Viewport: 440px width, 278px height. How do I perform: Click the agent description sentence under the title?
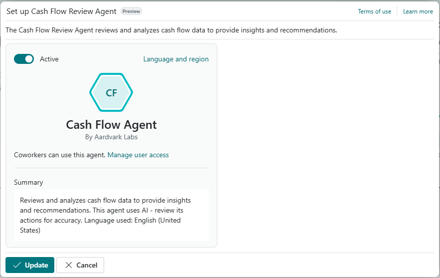click(x=171, y=30)
